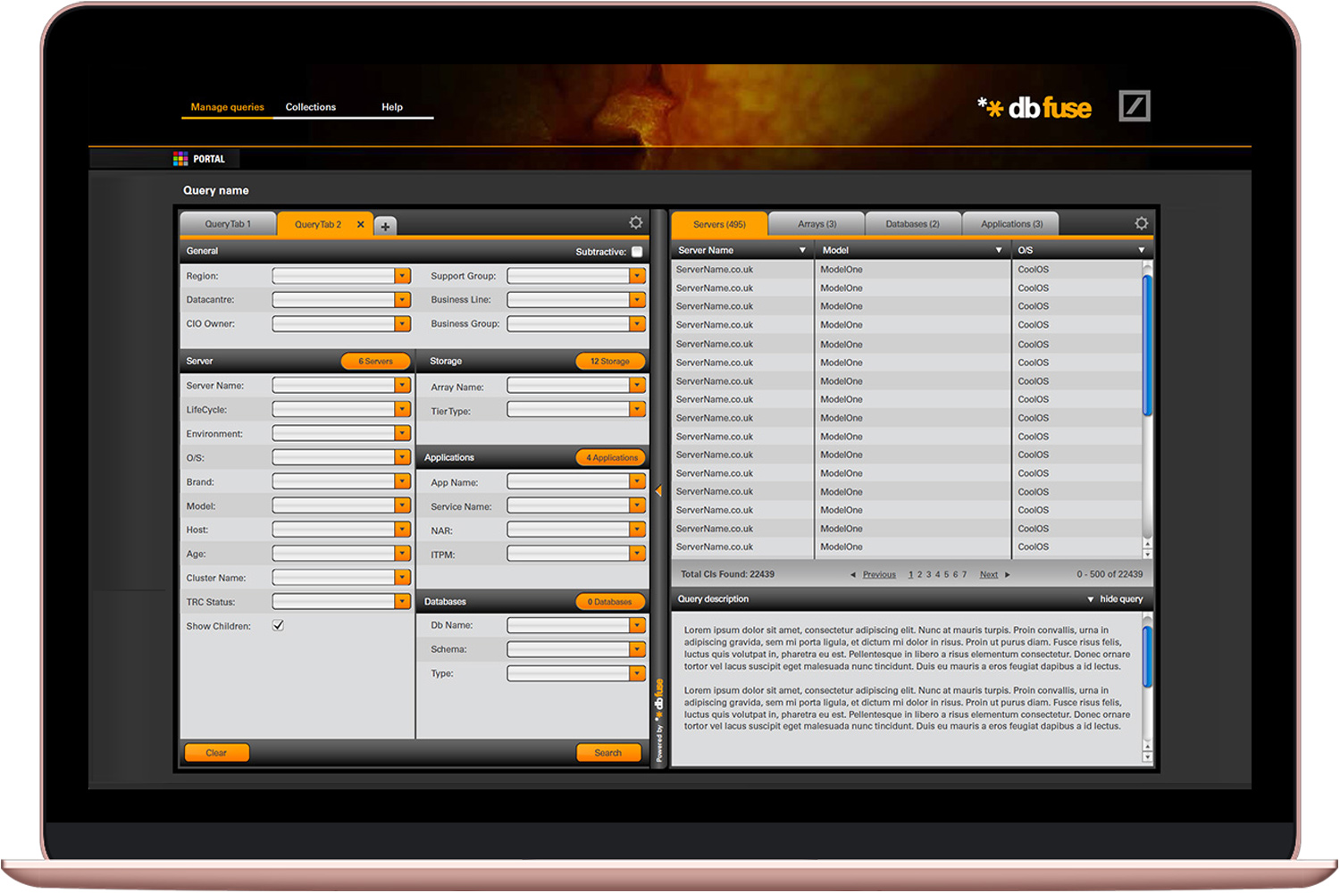The width and height of the screenshot is (1340, 893).
Task: Go to results page 3
Action: point(928,575)
